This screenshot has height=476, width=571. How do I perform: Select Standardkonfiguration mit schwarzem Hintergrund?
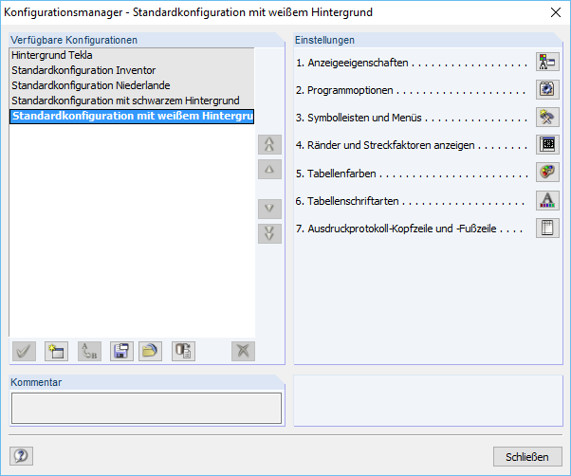click(x=132, y=101)
